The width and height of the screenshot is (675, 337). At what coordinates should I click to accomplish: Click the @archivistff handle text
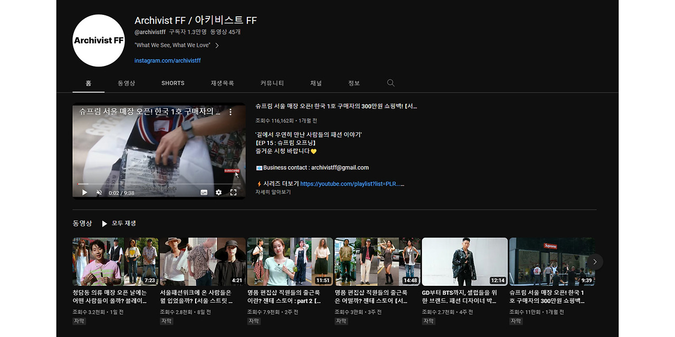tap(150, 32)
